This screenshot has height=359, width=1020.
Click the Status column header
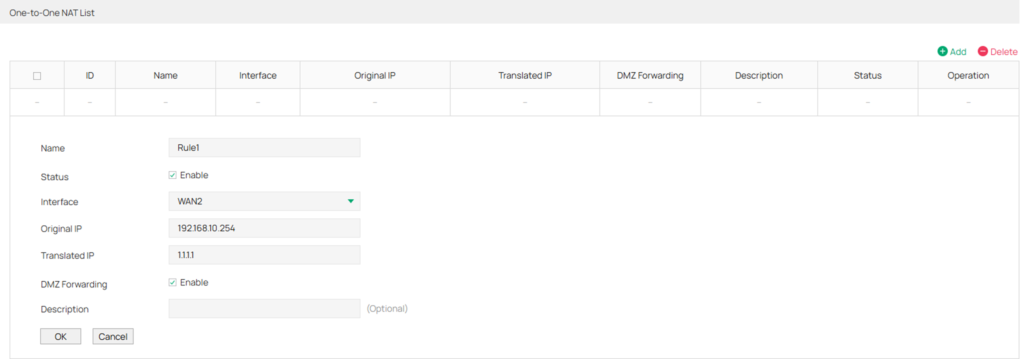[x=867, y=76]
